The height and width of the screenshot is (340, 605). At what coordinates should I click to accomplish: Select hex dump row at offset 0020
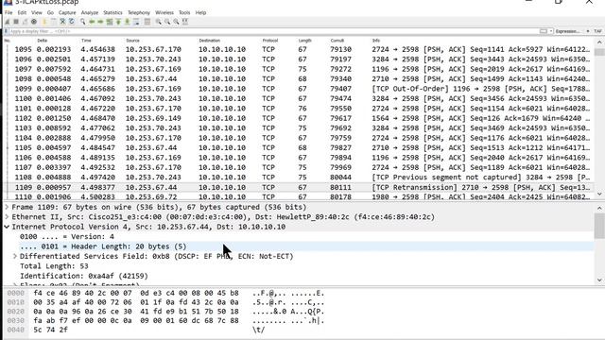(x=166, y=312)
